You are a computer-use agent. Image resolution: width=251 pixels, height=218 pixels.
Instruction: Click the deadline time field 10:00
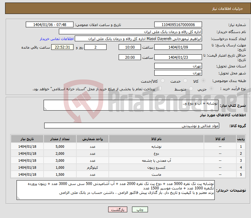[x=130, y=47]
